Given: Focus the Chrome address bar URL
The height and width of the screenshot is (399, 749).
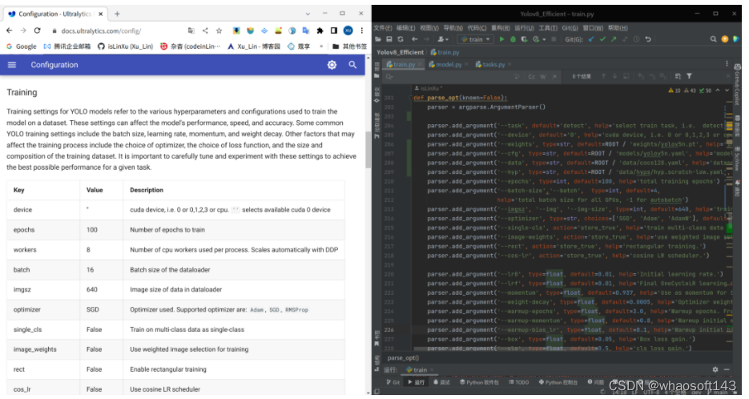Looking at the screenshot, I should coord(101,30).
